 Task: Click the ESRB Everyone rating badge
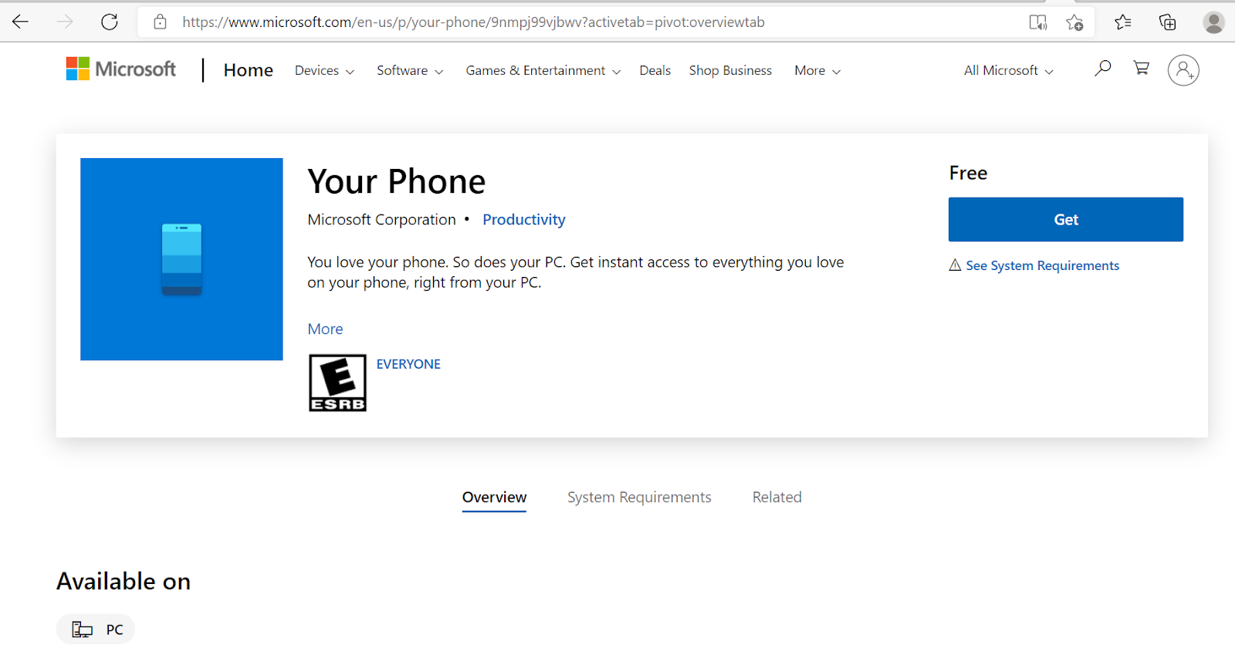[337, 383]
